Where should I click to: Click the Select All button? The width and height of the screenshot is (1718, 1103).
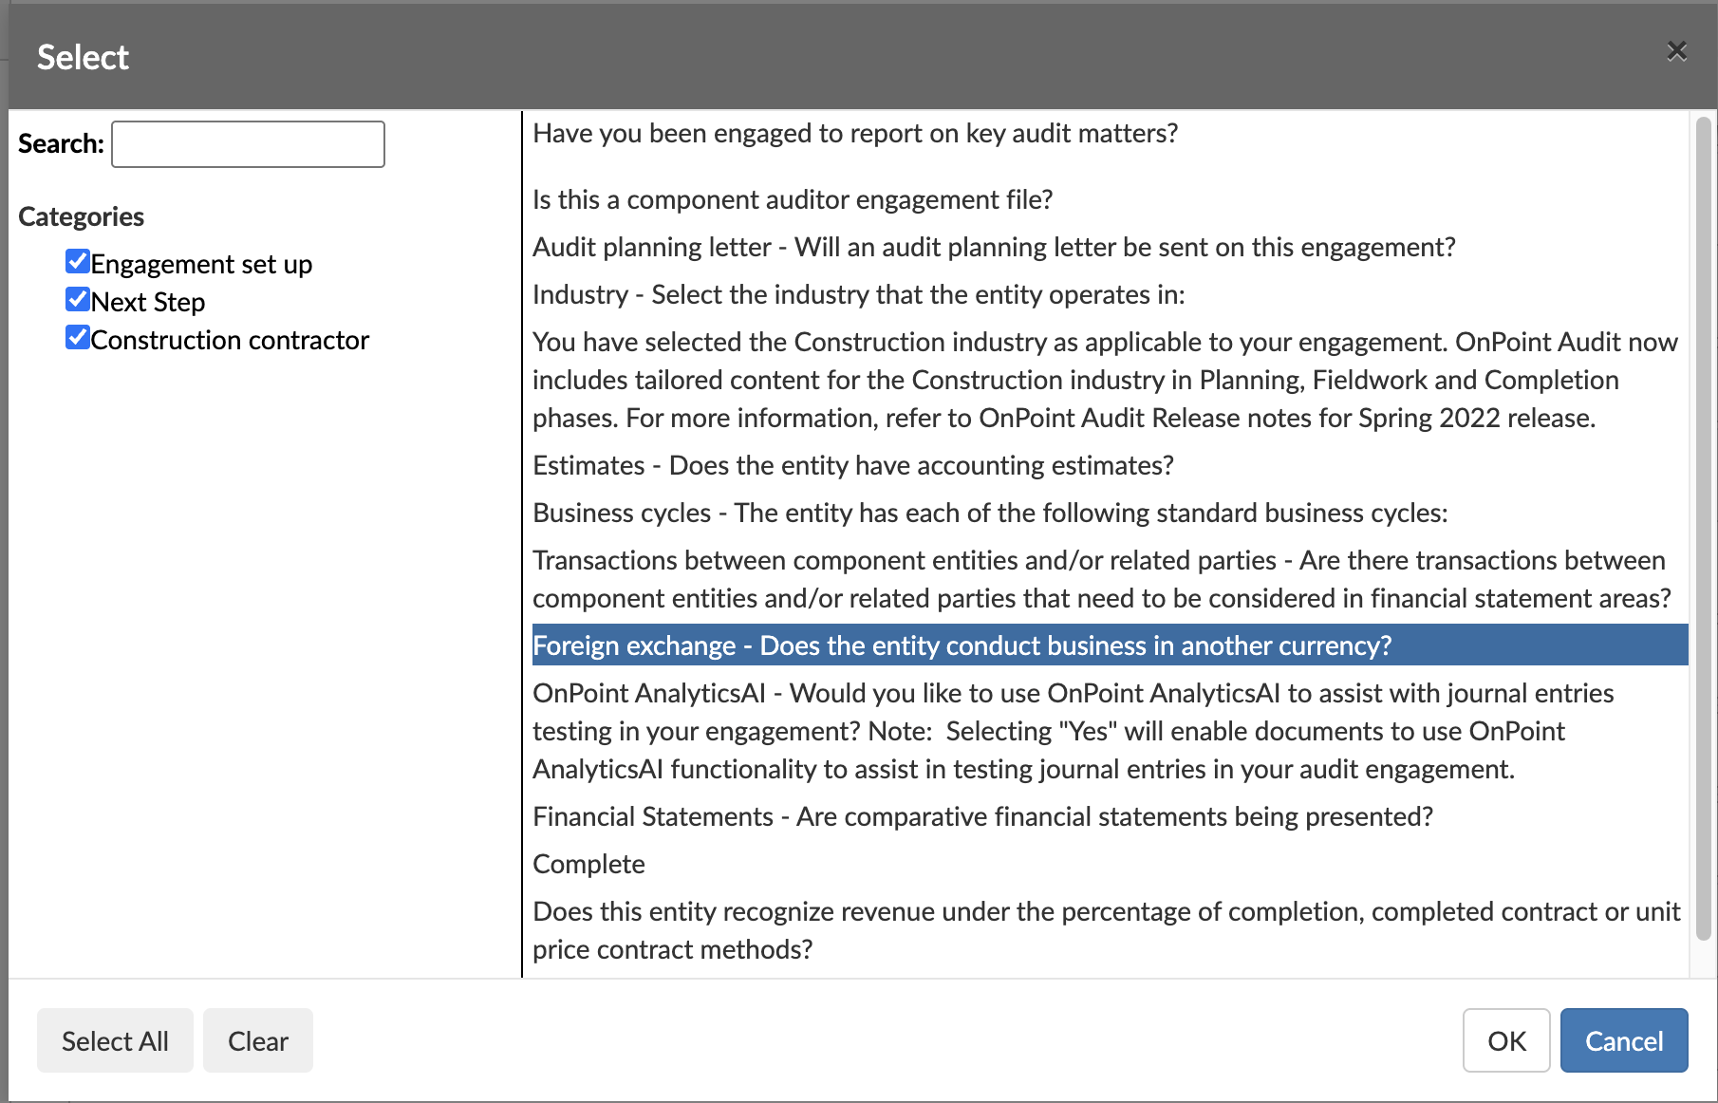pos(115,1040)
